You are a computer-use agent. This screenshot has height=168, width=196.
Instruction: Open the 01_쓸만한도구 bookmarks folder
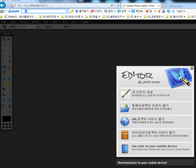113,17
